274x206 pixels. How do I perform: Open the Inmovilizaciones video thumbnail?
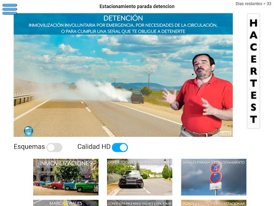tap(66, 177)
